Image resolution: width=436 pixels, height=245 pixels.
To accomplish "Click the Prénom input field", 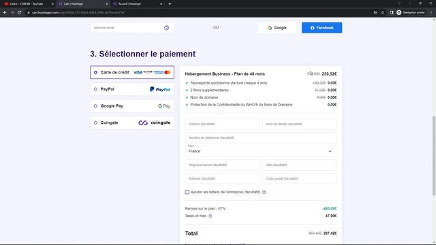I will pos(222,124).
